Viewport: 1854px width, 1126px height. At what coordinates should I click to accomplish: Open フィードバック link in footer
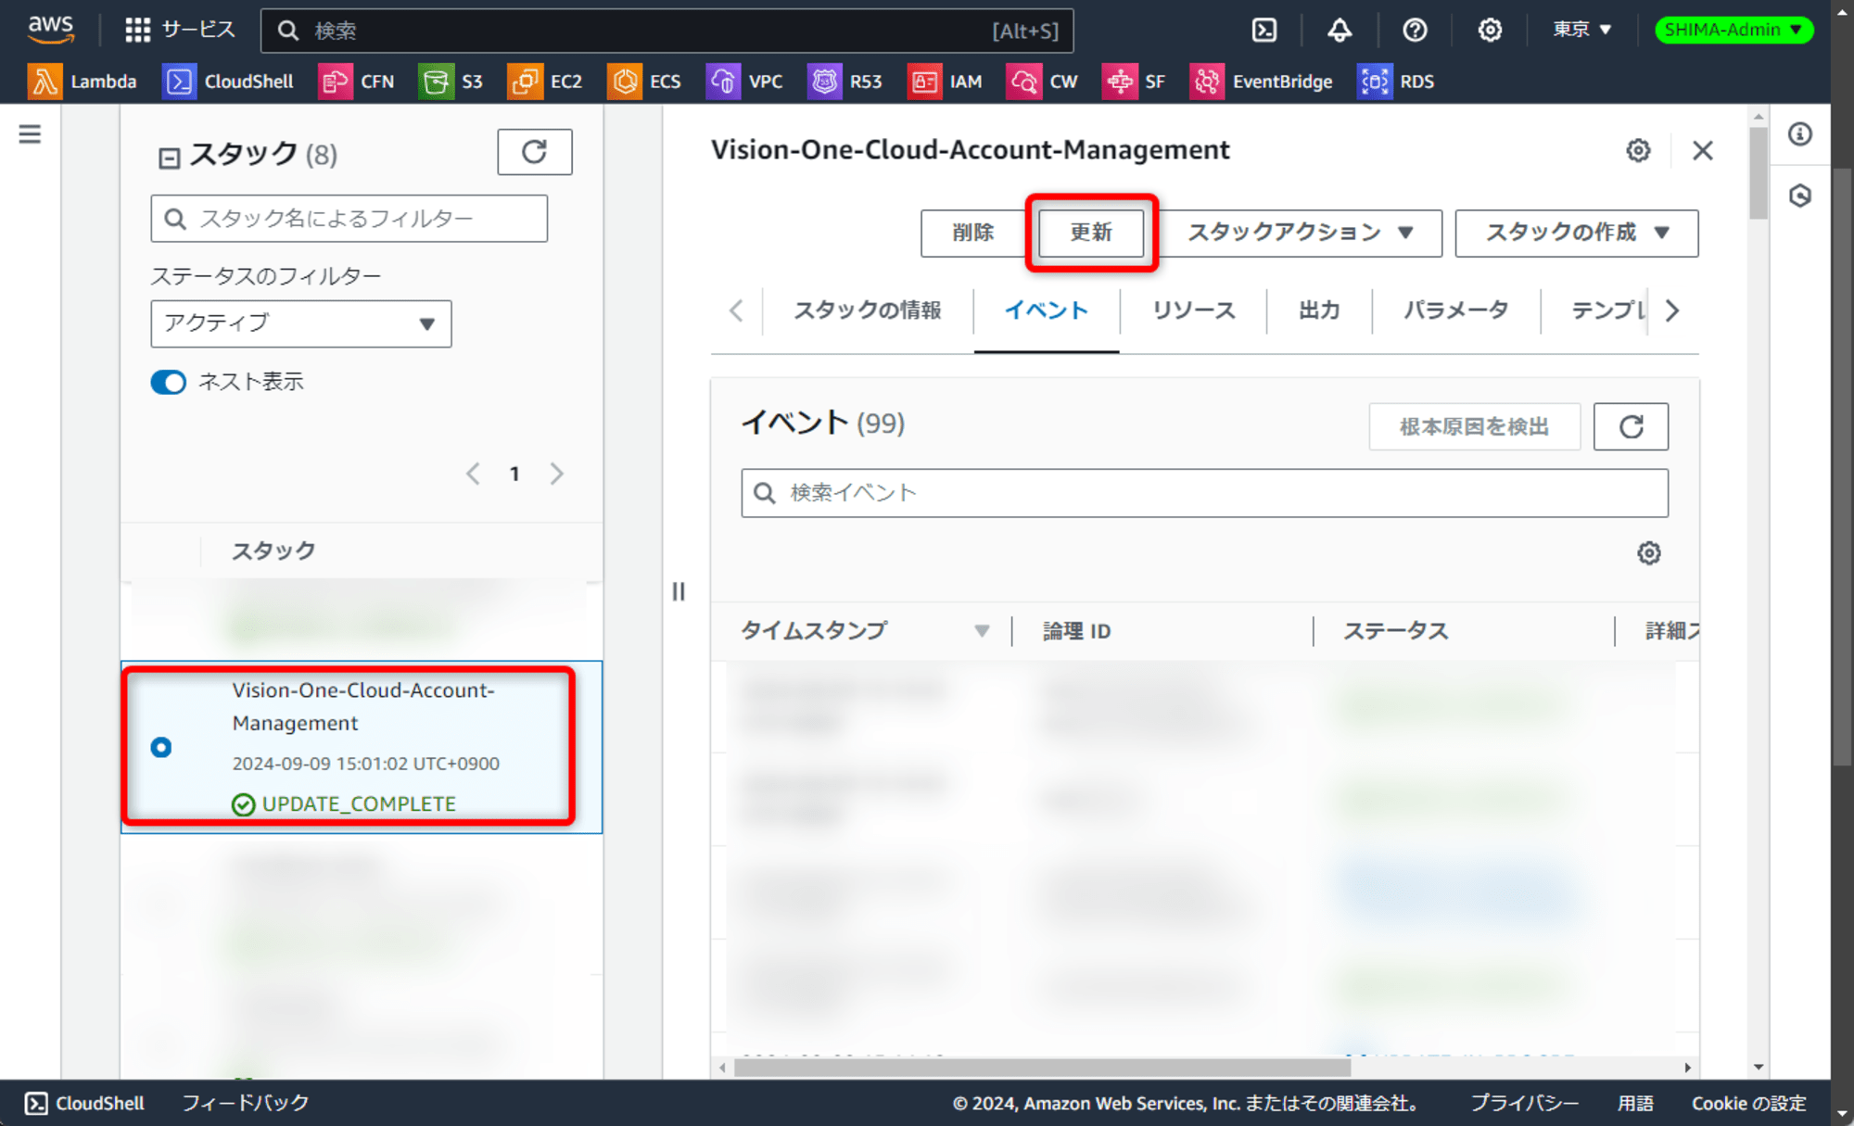pyautogui.click(x=246, y=1103)
